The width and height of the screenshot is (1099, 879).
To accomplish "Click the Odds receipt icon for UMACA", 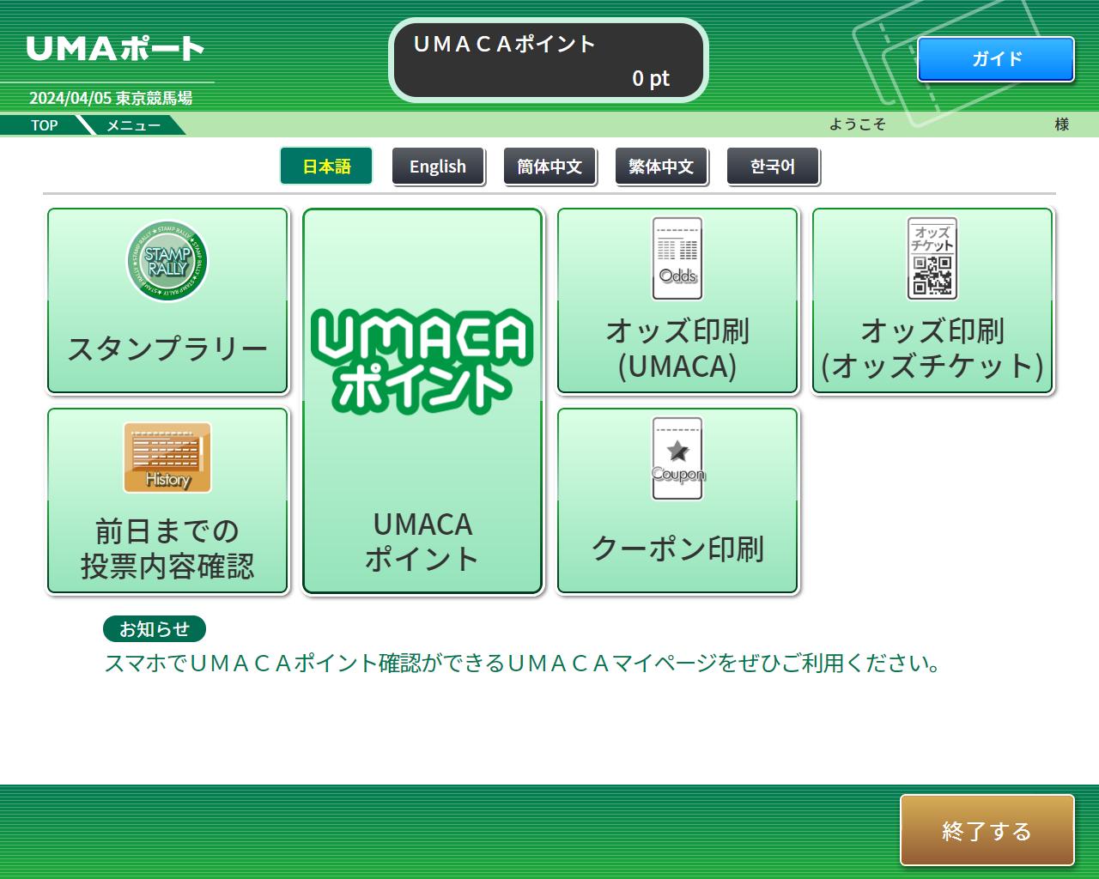I will [677, 258].
